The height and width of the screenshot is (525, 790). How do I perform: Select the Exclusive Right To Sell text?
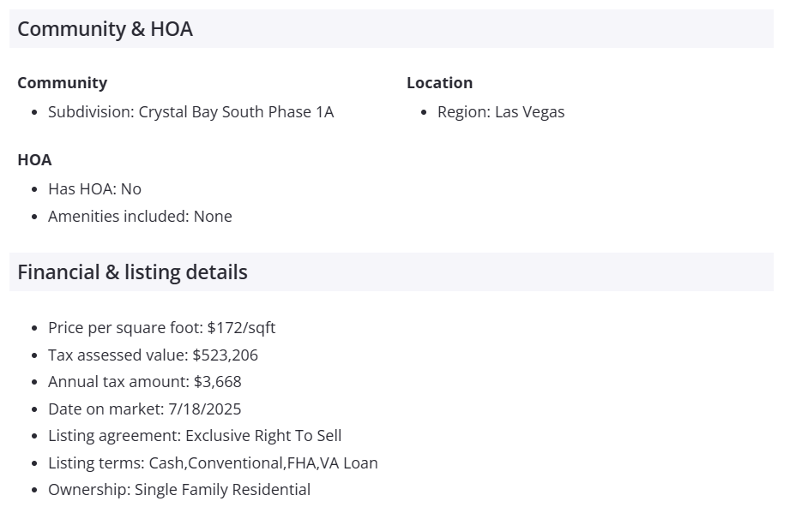(x=263, y=436)
